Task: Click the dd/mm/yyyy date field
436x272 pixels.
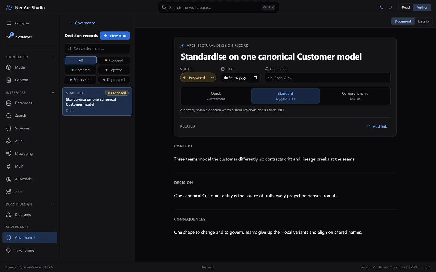Action: pyautogui.click(x=240, y=78)
